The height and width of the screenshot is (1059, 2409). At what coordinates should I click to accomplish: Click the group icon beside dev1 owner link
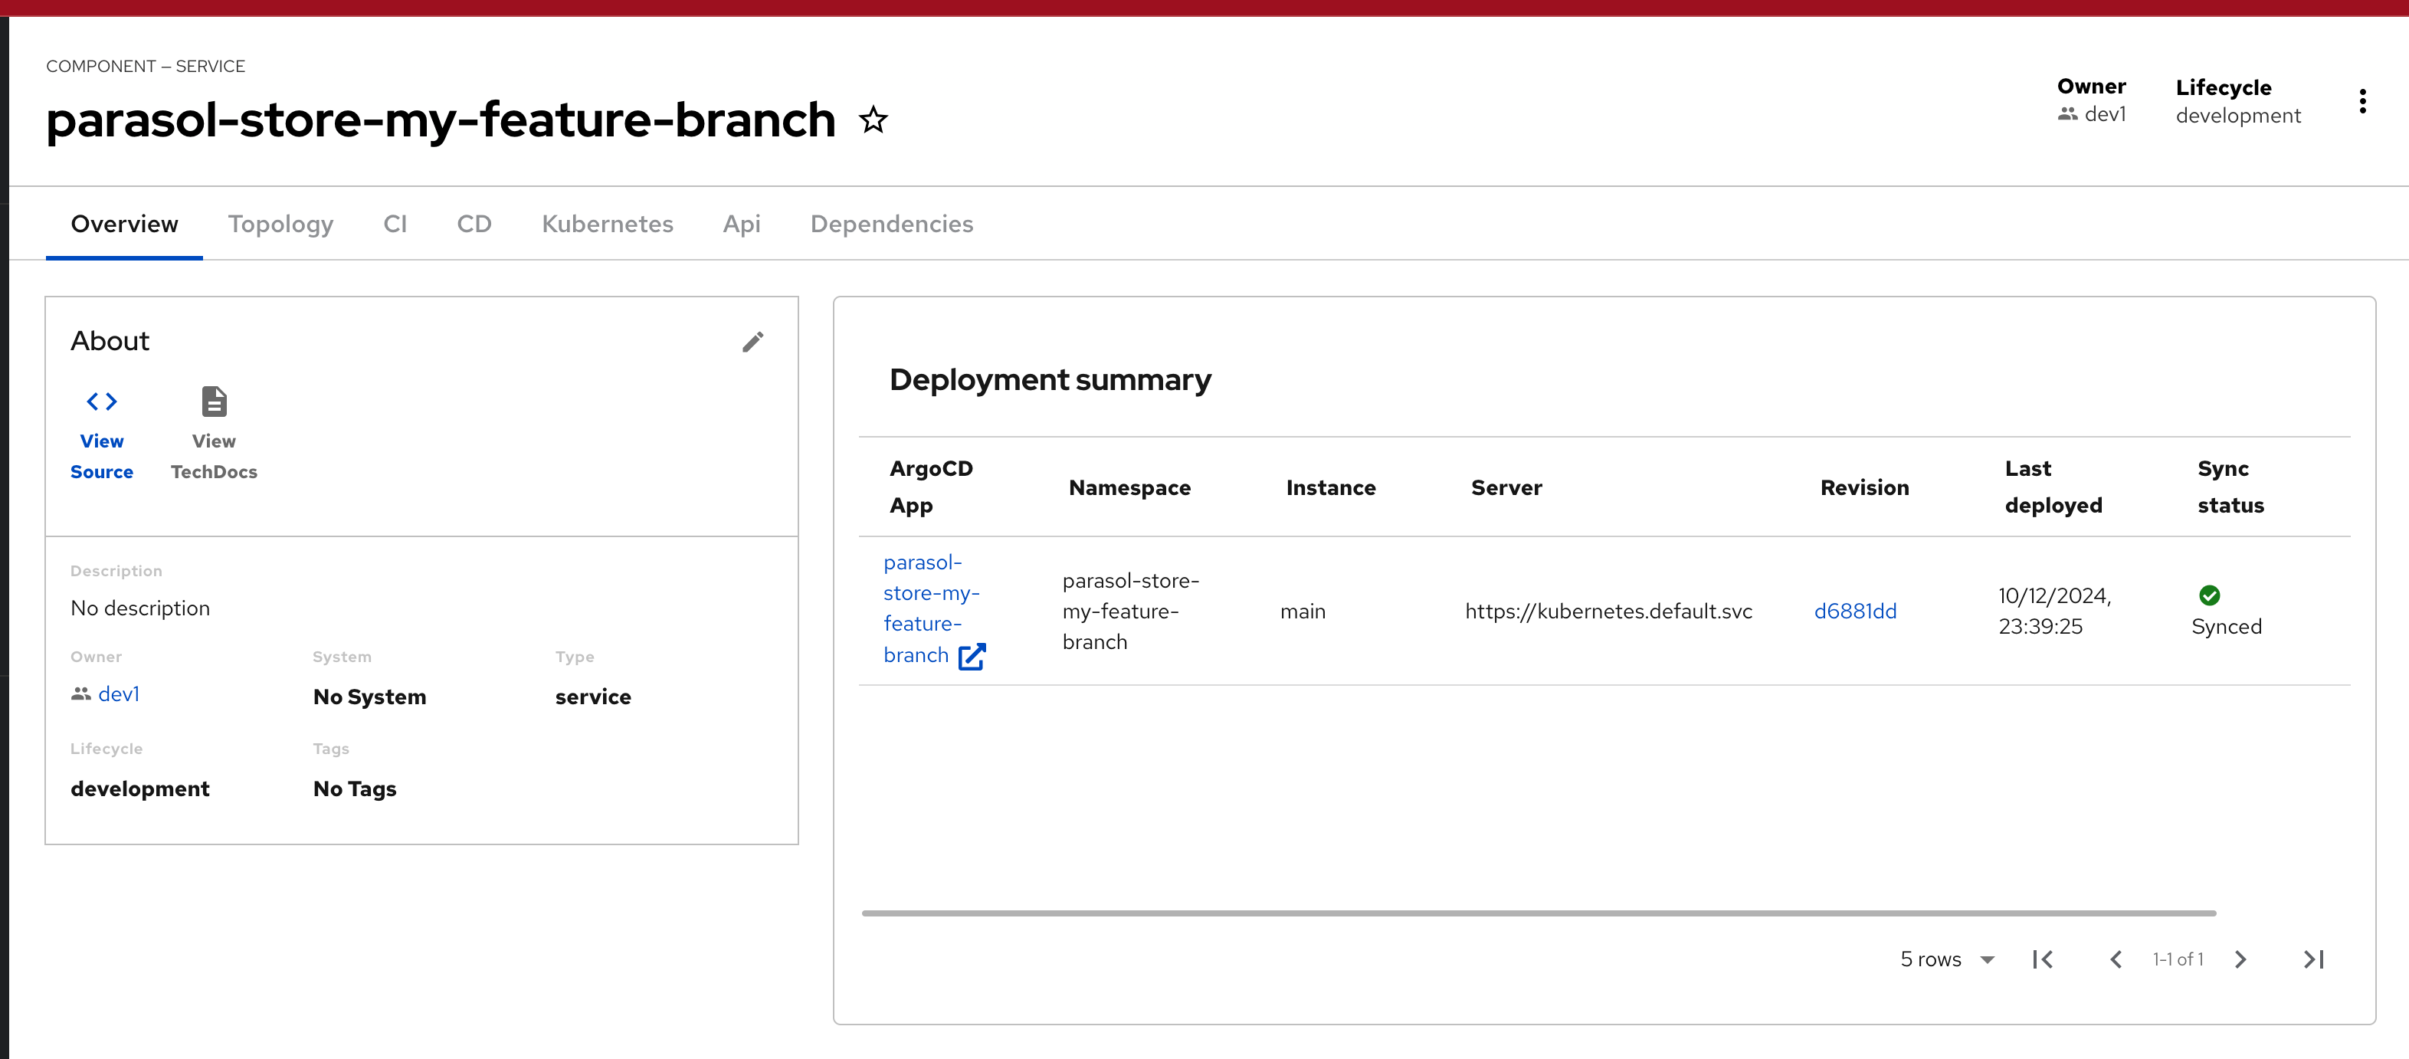[x=81, y=693]
